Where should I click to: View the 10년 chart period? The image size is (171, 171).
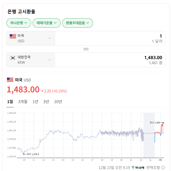pyautogui.click(x=58, y=102)
